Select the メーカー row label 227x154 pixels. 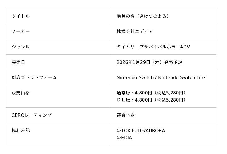[x=20, y=31]
